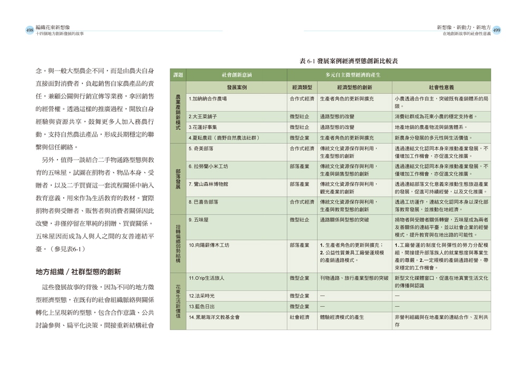Click the 社會性意義 column header
527x372 pixels.
pos(441,87)
